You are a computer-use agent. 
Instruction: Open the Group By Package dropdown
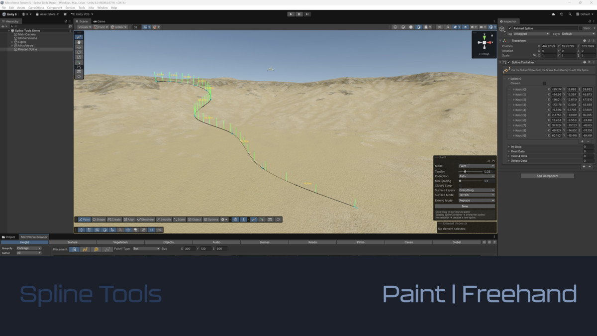(x=29, y=248)
